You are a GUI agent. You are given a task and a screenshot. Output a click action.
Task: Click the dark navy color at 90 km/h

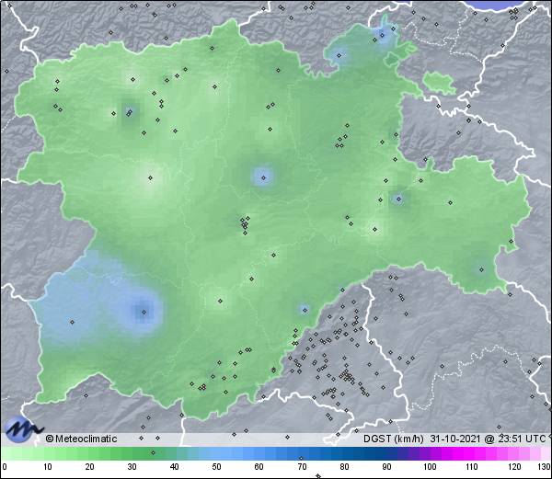386,453
